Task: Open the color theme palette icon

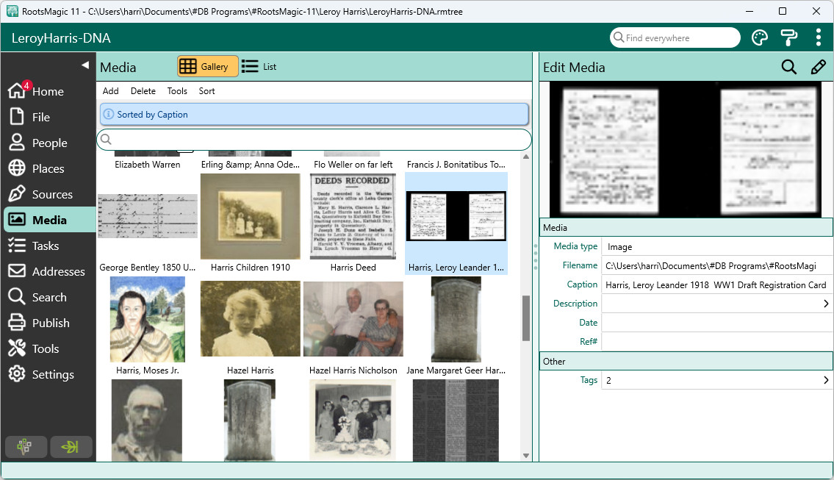Action: (x=760, y=37)
